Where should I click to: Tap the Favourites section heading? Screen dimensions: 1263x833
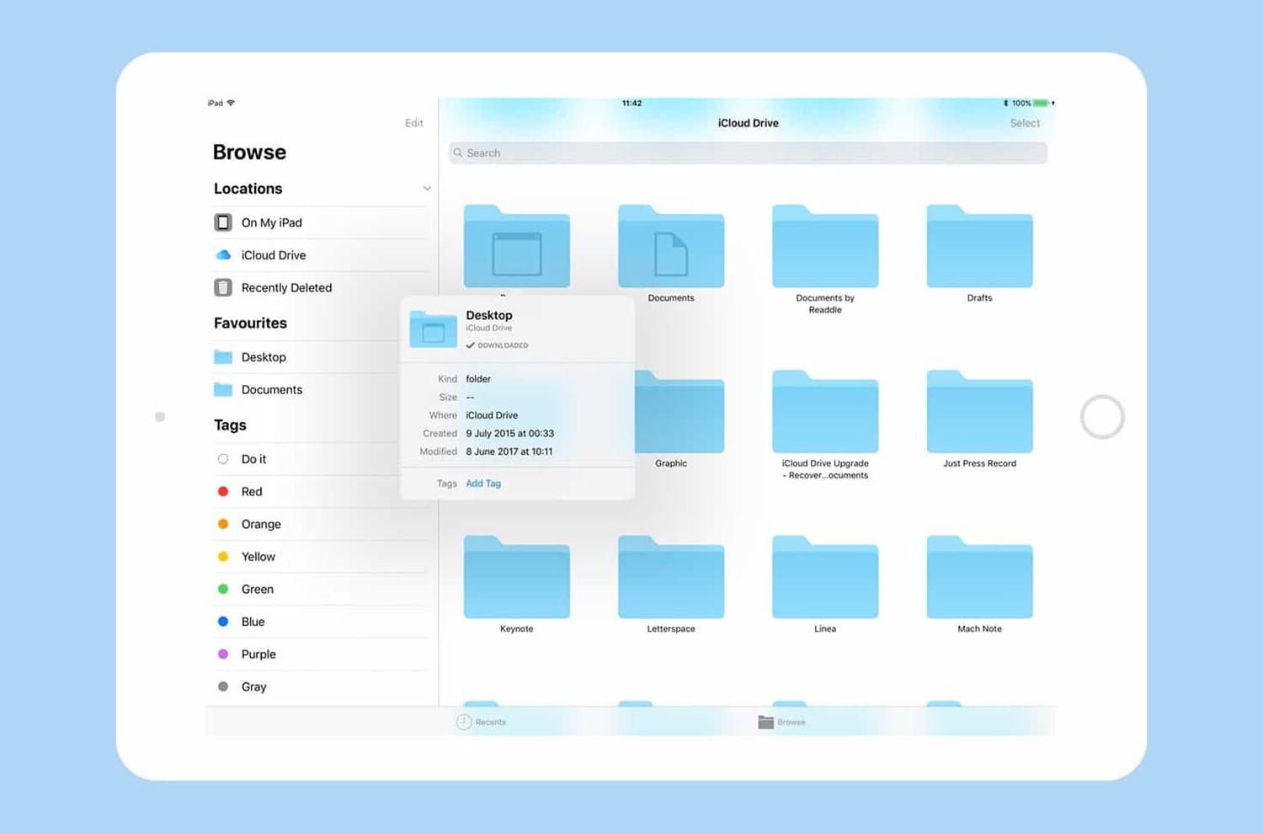tap(250, 323)
